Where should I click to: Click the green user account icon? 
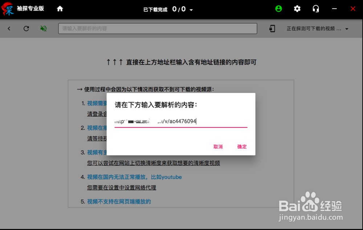pyautogui.click(x=278, y=9)
